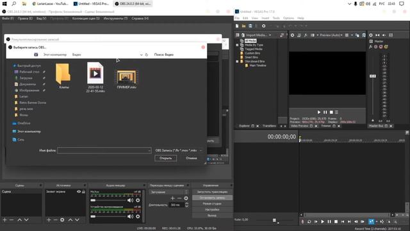
Task: Open transition properties gear icon
Action: [186, 198]
